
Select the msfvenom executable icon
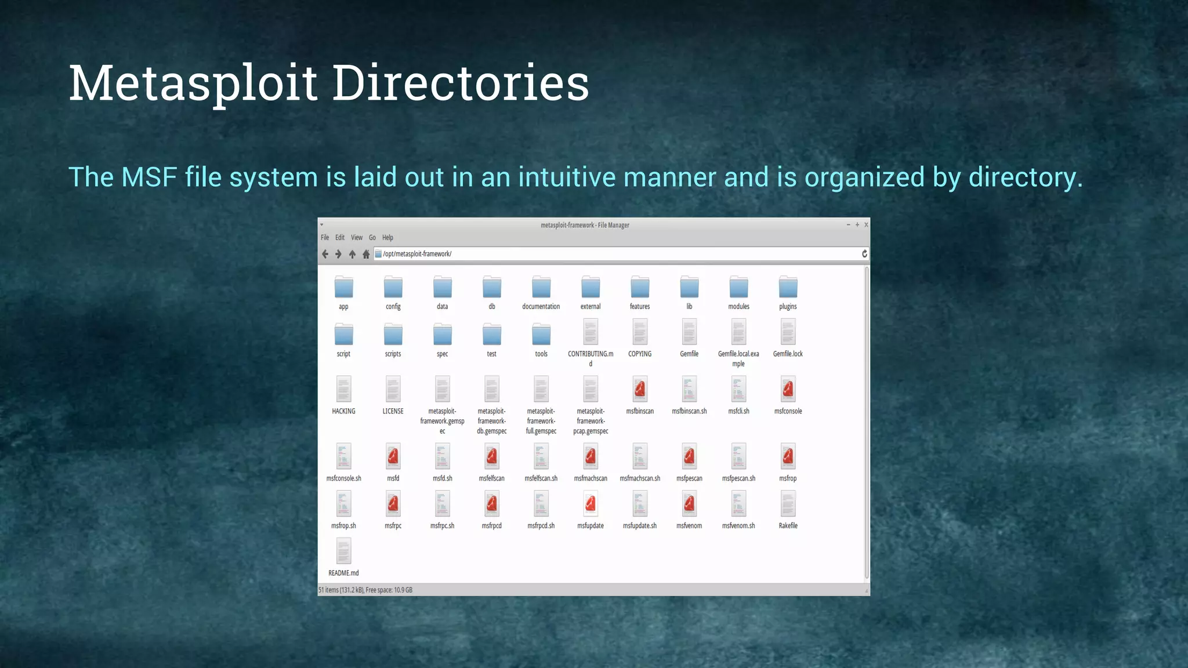[x=689, y=504]
